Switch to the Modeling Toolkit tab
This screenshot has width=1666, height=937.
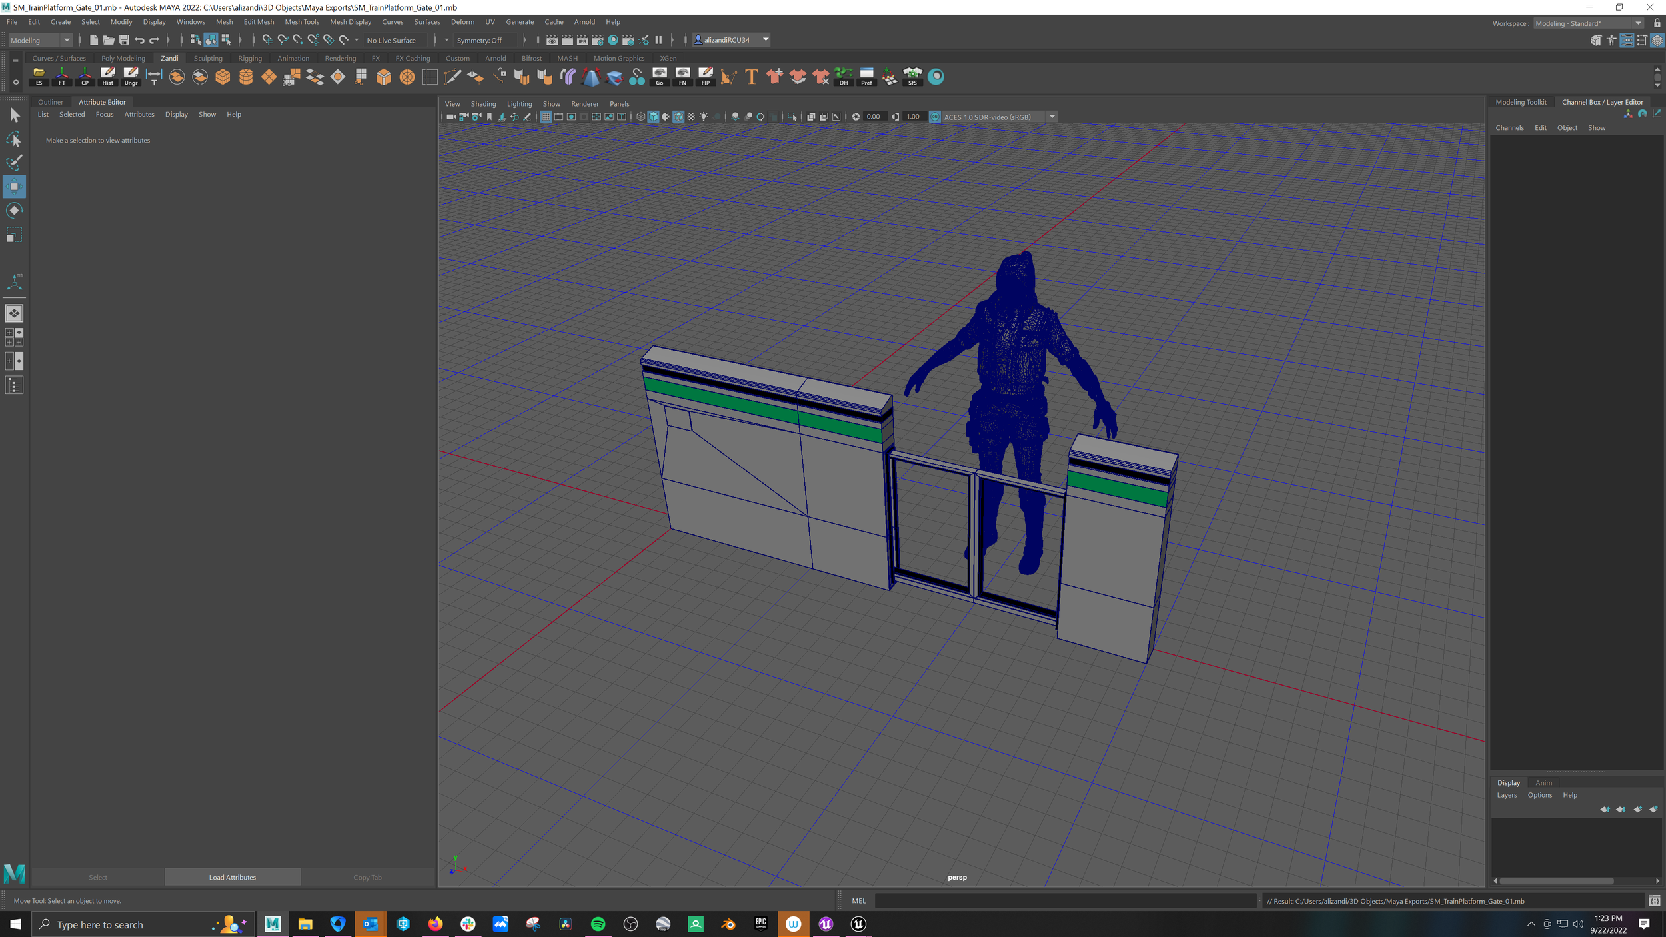[x=1521, y=102]
